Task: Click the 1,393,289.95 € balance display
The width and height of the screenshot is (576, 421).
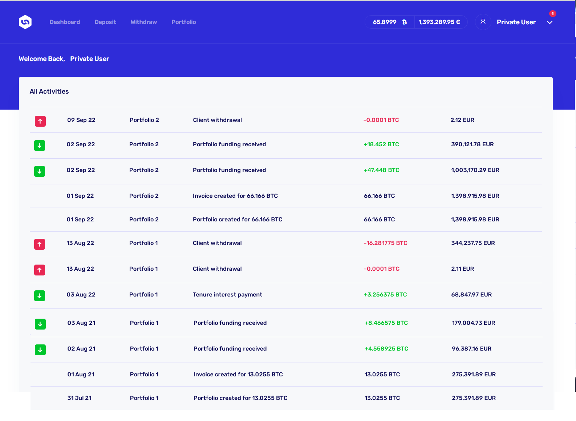Action: click(x=439, y=22)
